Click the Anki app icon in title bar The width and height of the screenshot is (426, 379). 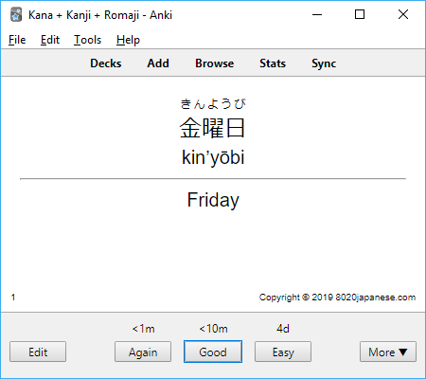pyautogui.click(x=16, y=15)
